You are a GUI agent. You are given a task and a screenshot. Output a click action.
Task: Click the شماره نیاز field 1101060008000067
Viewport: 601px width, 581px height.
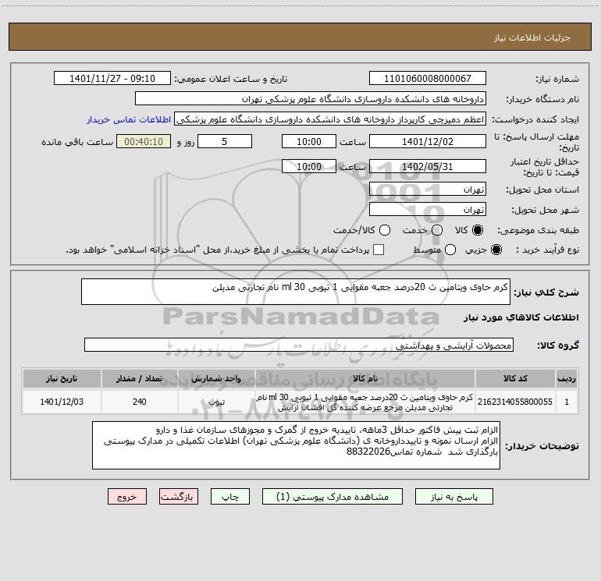tap(428, 78)
